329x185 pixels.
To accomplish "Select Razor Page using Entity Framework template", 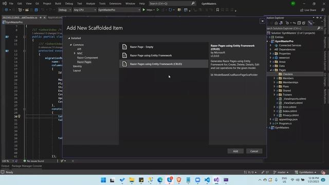I will click(164, 55).
